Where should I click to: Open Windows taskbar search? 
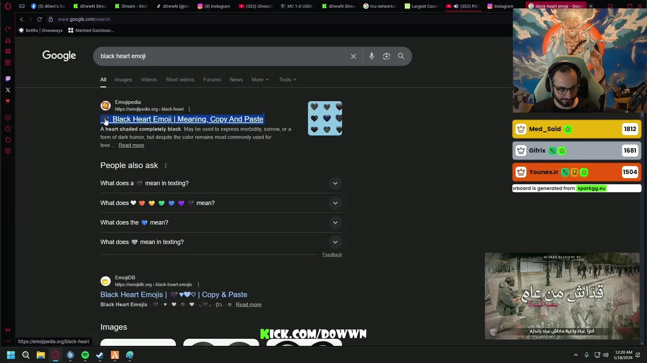coord(26,355)
